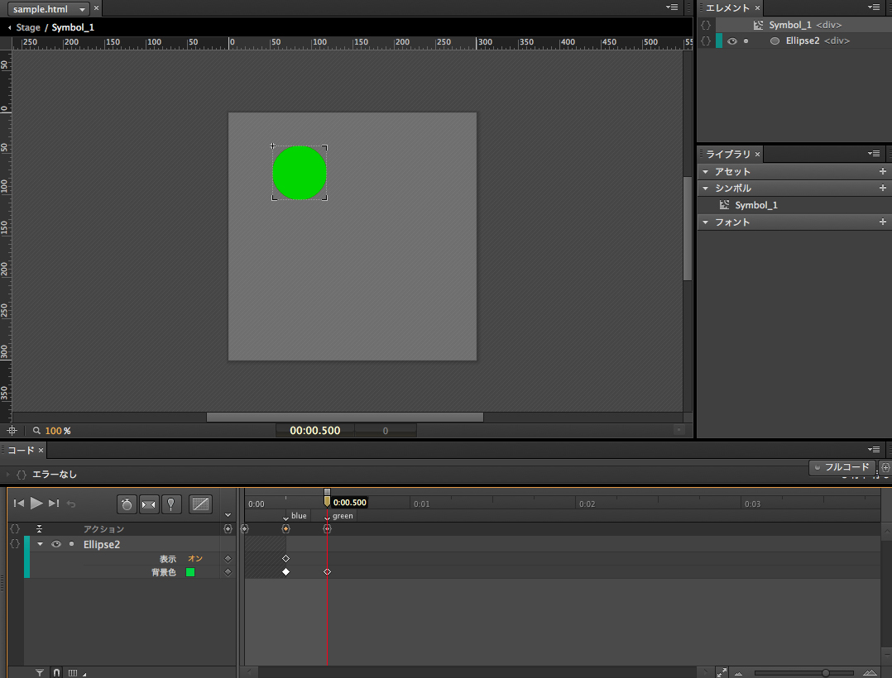The width and height of the screenshot is (892, 678).
Task: Click the green timeline label
Action: [x=343, y=515]
